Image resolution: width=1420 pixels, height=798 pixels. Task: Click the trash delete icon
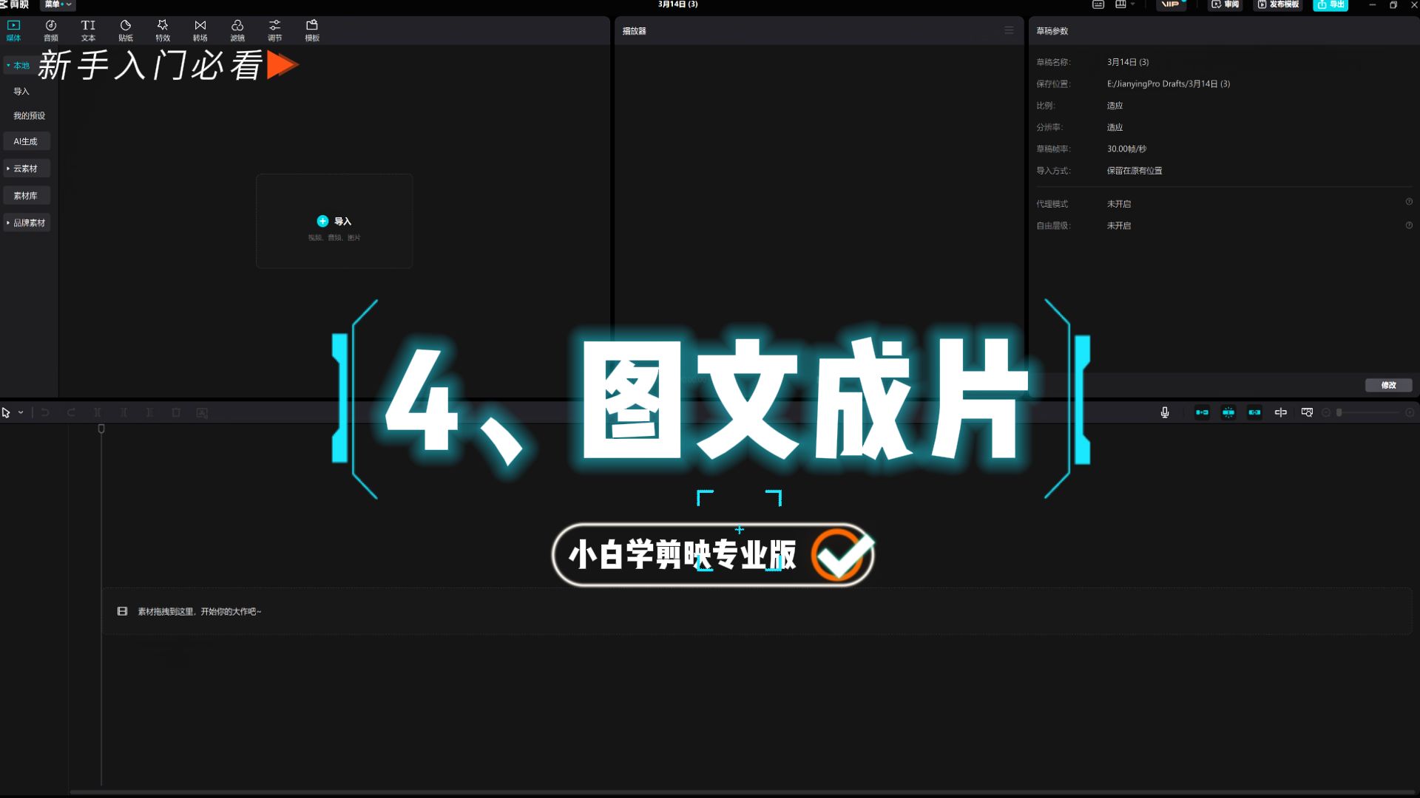pyautogui.click(x=176, y=412)
